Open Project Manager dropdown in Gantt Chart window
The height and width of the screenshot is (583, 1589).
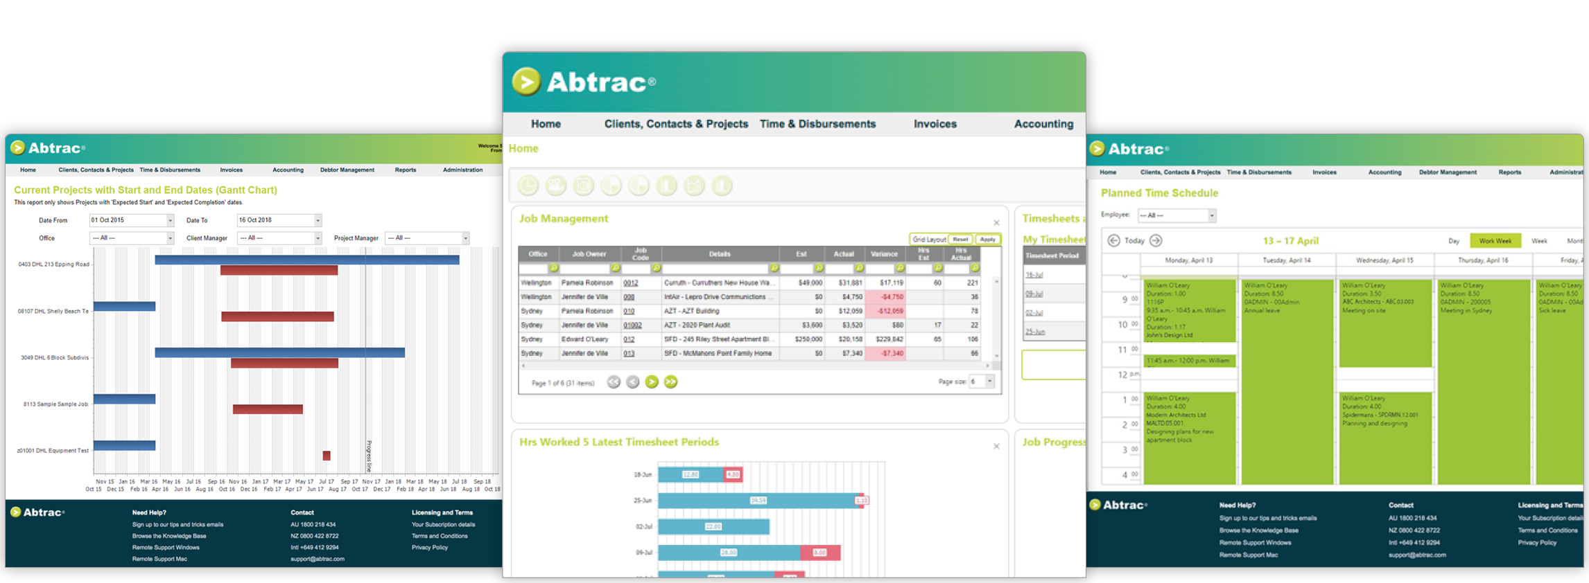(x=465, y=238)
